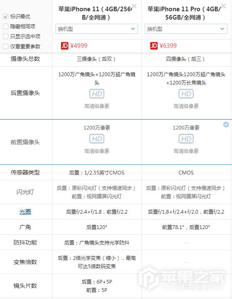Click iPhone 11 Pro CMOS sensor value
Viewport: 232px width, 299px height.
coord(186,173)
